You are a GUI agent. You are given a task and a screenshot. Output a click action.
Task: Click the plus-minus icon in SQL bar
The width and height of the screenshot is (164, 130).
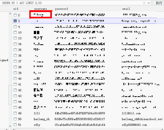pyautogui.click(x=144, y=3)
